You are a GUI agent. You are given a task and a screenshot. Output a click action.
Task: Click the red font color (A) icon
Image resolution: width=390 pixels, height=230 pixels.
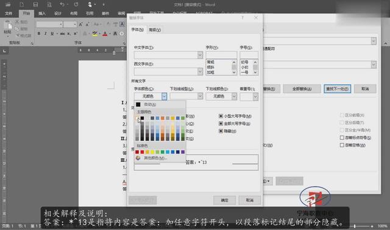coord(105,34)
